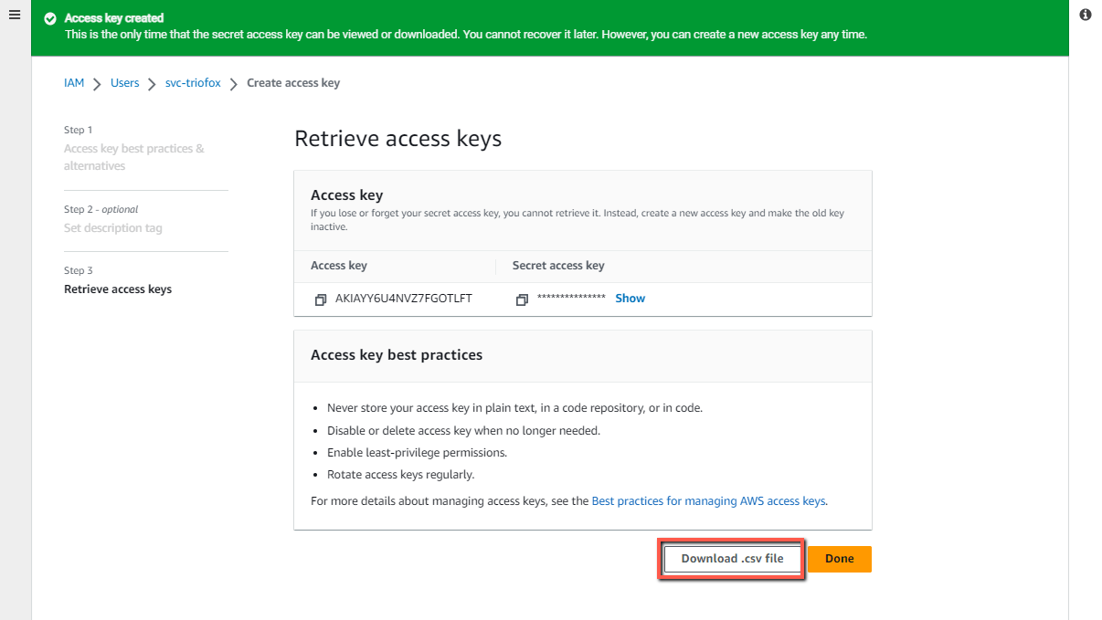Image resolution: width=1102 pixels, height=620 pixels.
Task: Open the navigation sidebar hamburger menu
Action: point(14,15)
